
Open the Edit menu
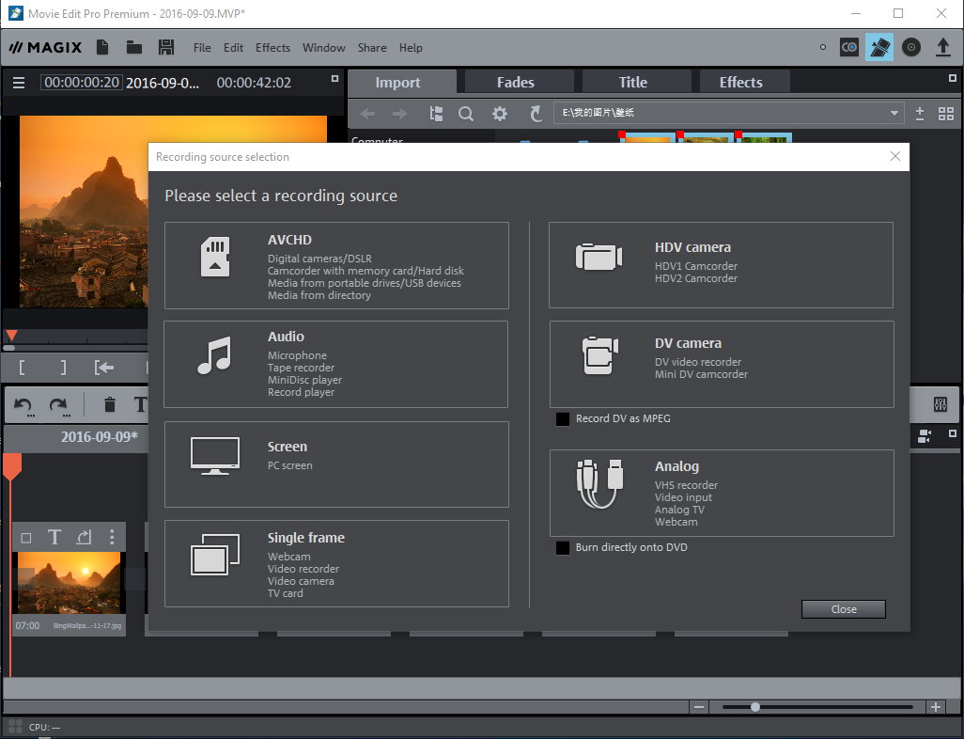233,47
